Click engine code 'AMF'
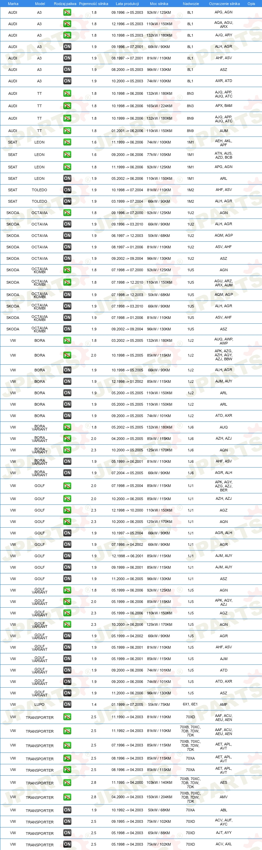 click(x=223, y=704)
